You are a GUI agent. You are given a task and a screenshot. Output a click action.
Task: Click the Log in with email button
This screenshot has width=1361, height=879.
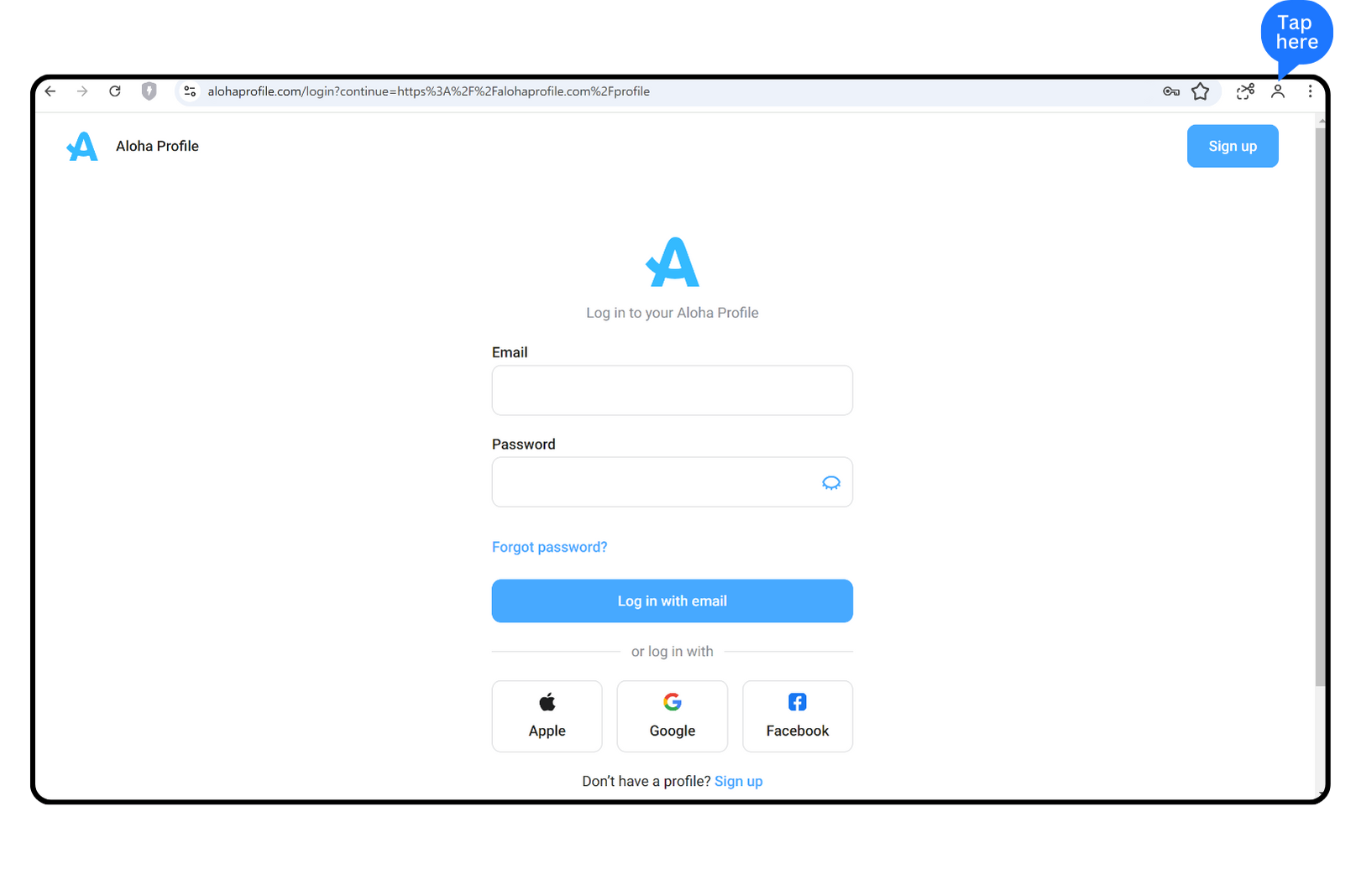673,601
